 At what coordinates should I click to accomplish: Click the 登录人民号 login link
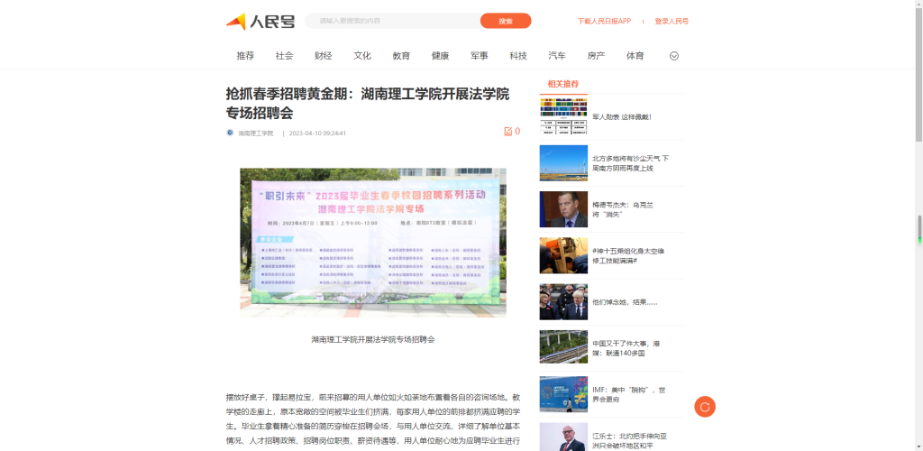[x=672, y=21]
